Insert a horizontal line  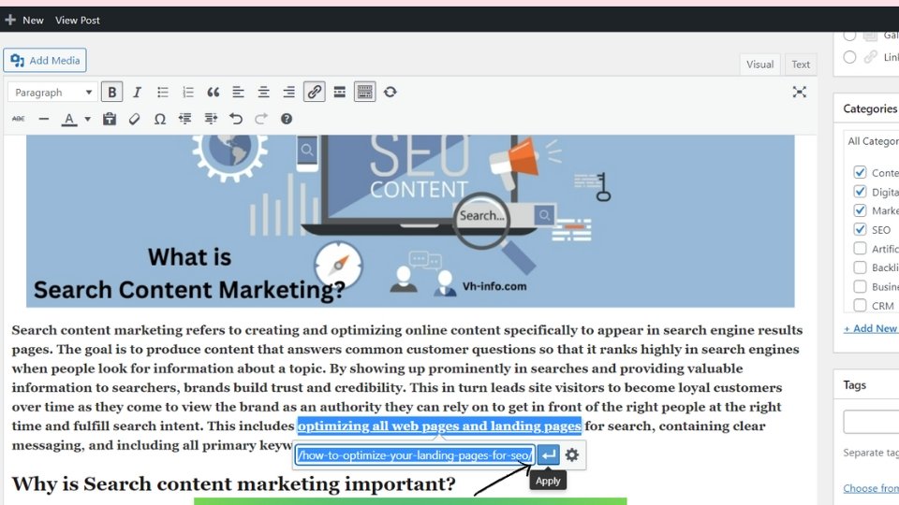click(44, 119)
